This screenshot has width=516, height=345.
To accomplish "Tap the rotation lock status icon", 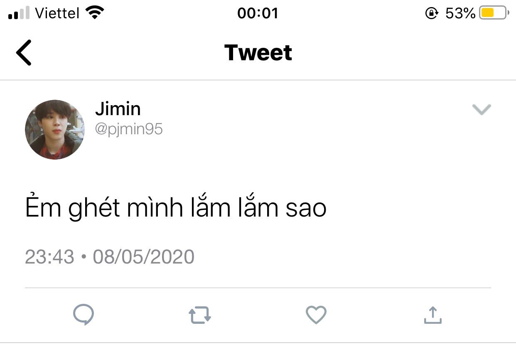I will (432, 13).
